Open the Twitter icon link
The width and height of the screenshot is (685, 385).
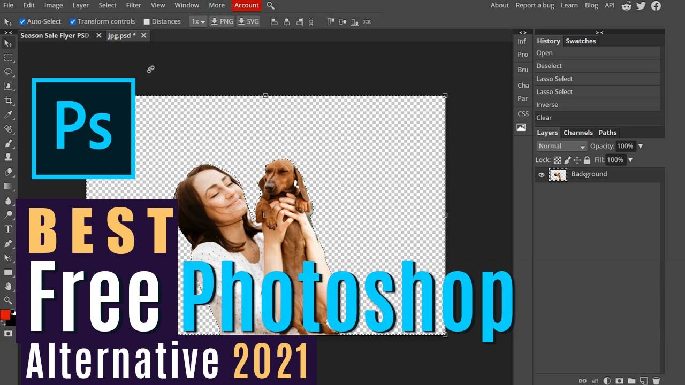641,5
